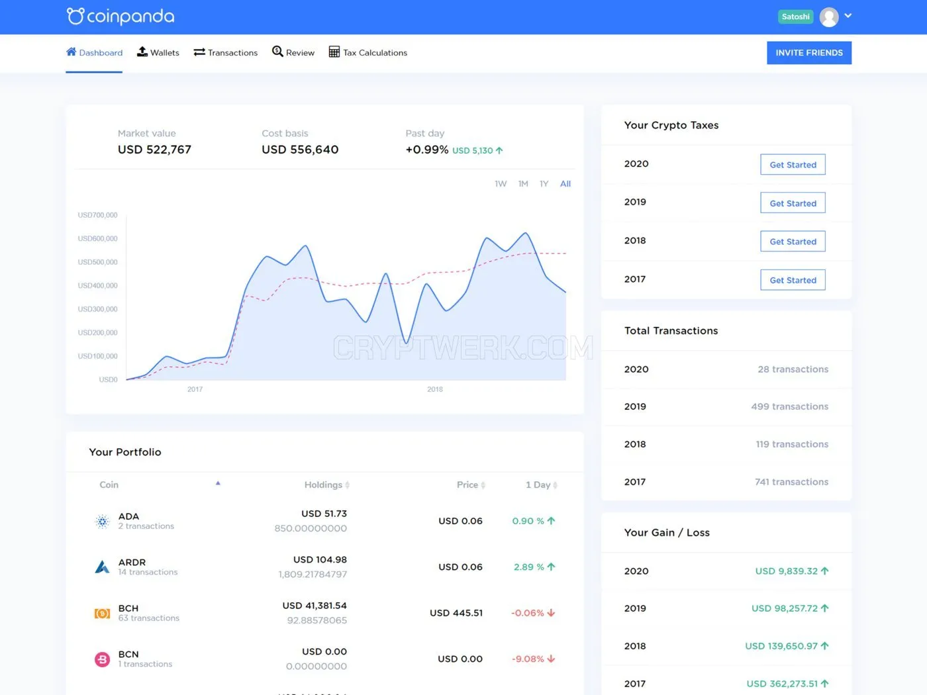Switch chart range to 1M
Viewport: 927px width, 695px height.
[x=523, y=184]
